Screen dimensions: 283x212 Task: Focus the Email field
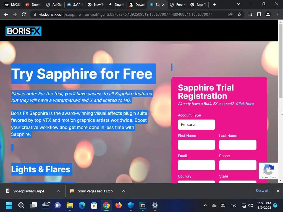[196, 165]
